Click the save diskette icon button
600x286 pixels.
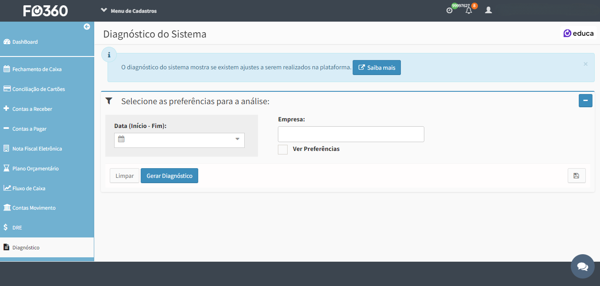point(576,176)
